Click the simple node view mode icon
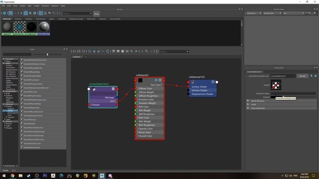 (x=114, y=51)
